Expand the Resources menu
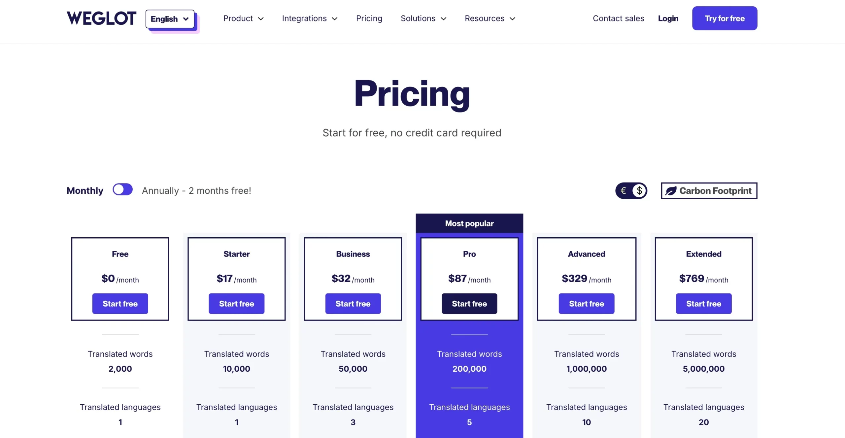 (x=490, y=18)
